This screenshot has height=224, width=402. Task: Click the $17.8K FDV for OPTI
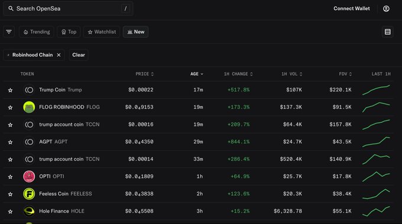pos(342,176)
